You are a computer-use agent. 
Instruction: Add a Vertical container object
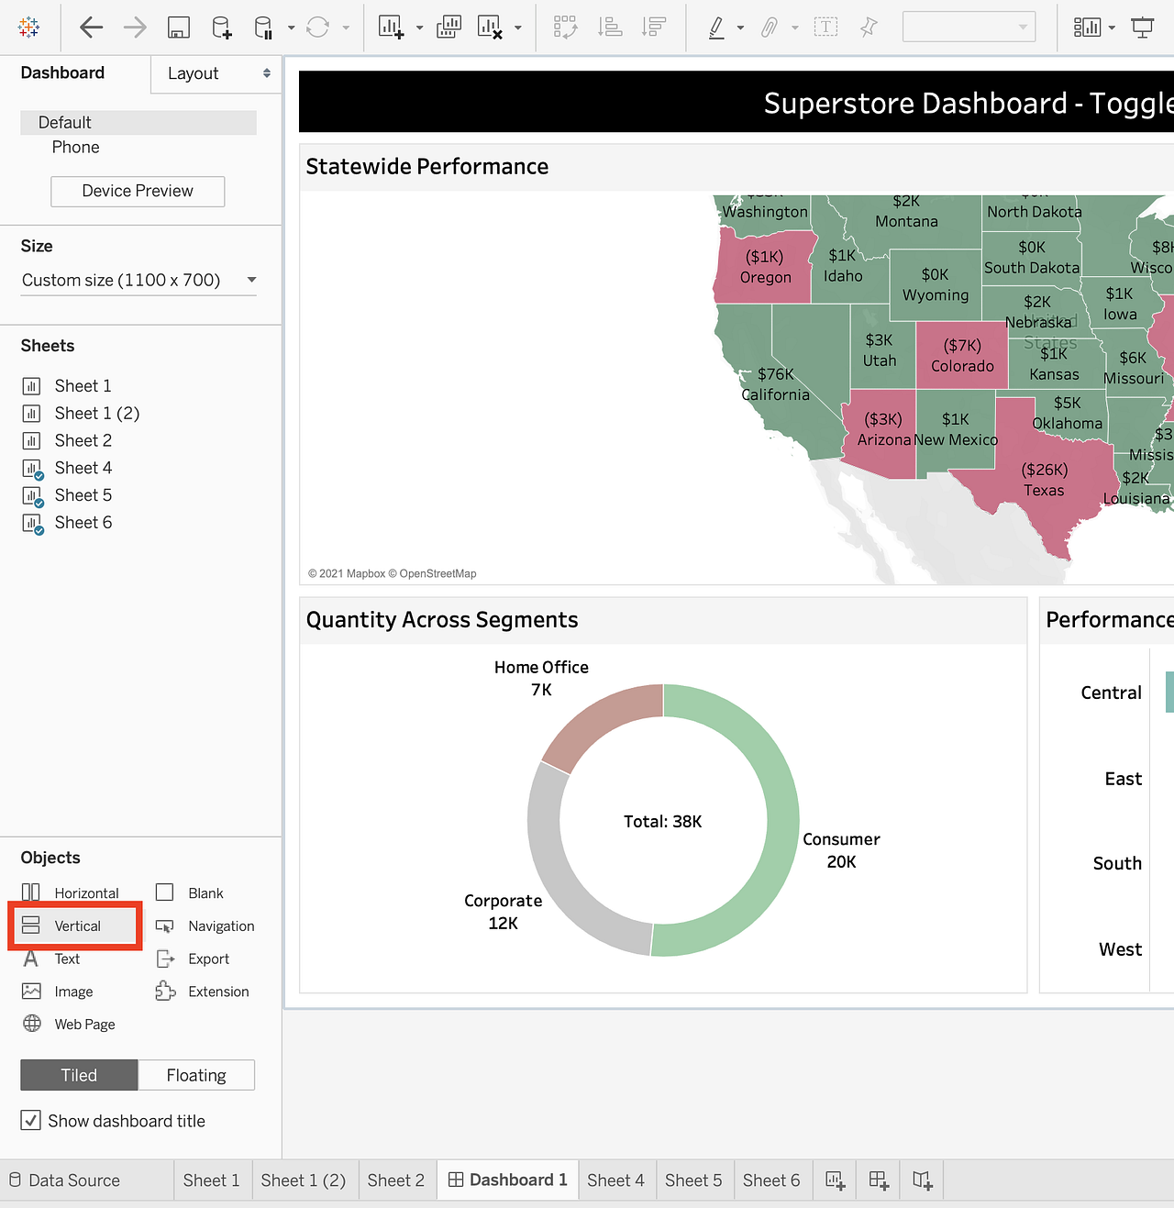(x=75, y=925)
